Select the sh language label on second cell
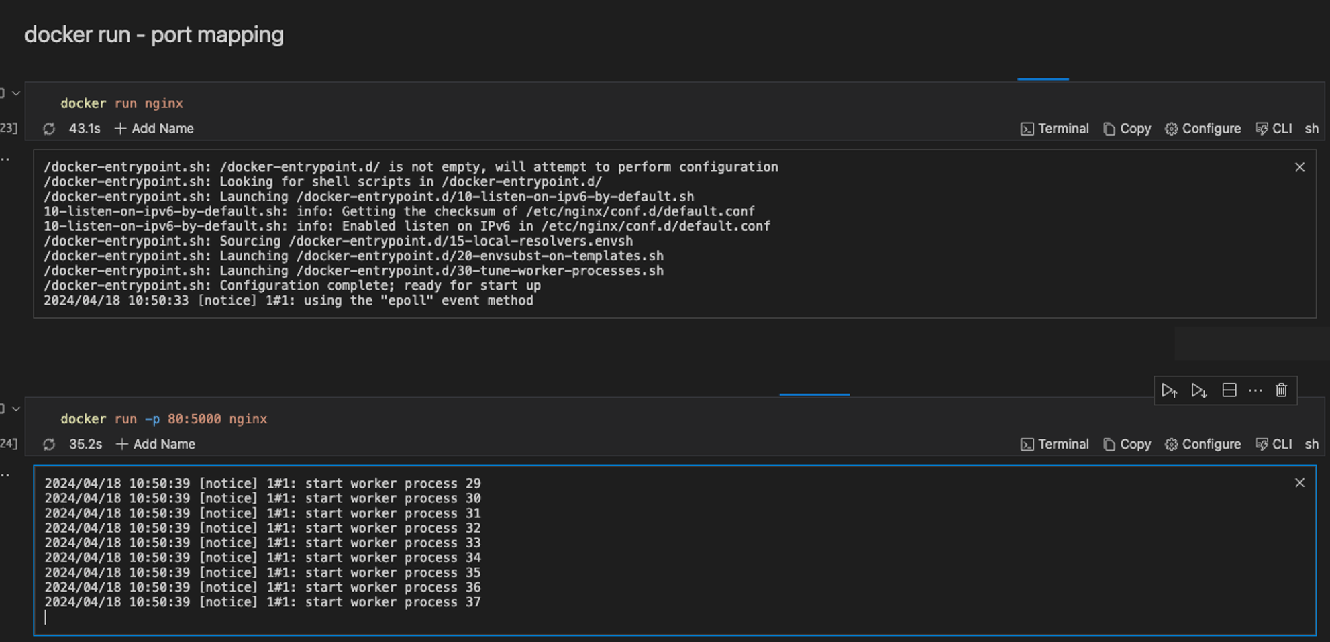This screenshot has height=642, width=1330. 1311,444
